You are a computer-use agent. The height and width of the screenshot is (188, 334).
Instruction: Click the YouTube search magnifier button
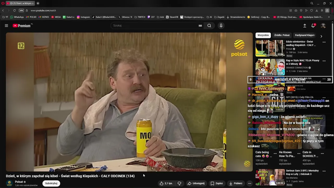209,26
